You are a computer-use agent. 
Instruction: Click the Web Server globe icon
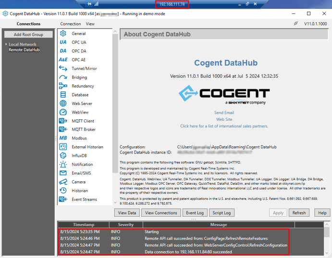point(63,103)
